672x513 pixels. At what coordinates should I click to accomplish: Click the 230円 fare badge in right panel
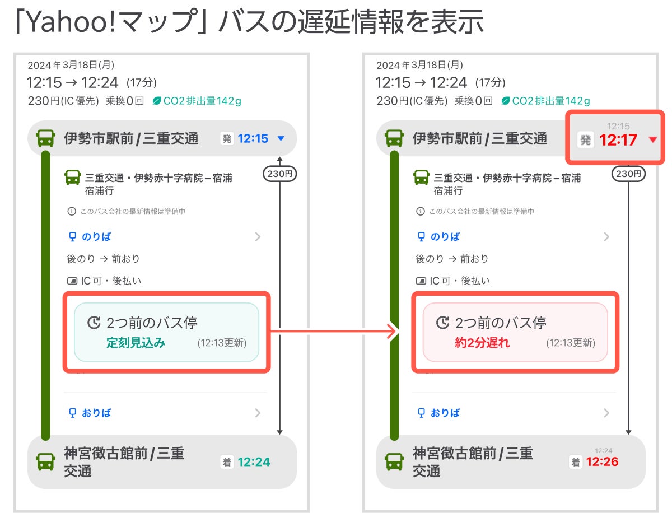[x=629, y=174]
